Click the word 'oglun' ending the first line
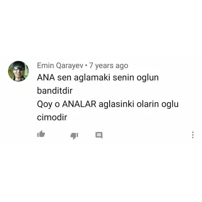 tap(148, 78)
